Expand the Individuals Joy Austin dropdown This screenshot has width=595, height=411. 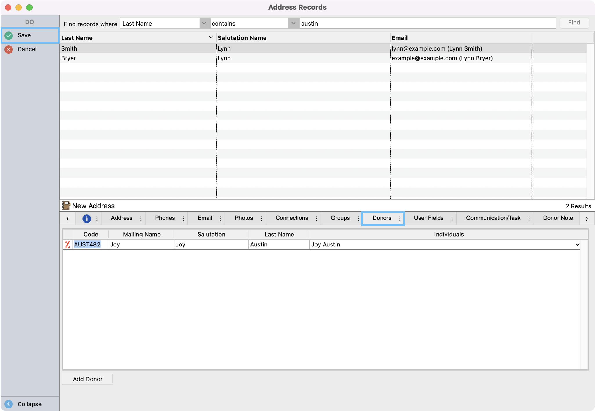(x=577, y=244)
